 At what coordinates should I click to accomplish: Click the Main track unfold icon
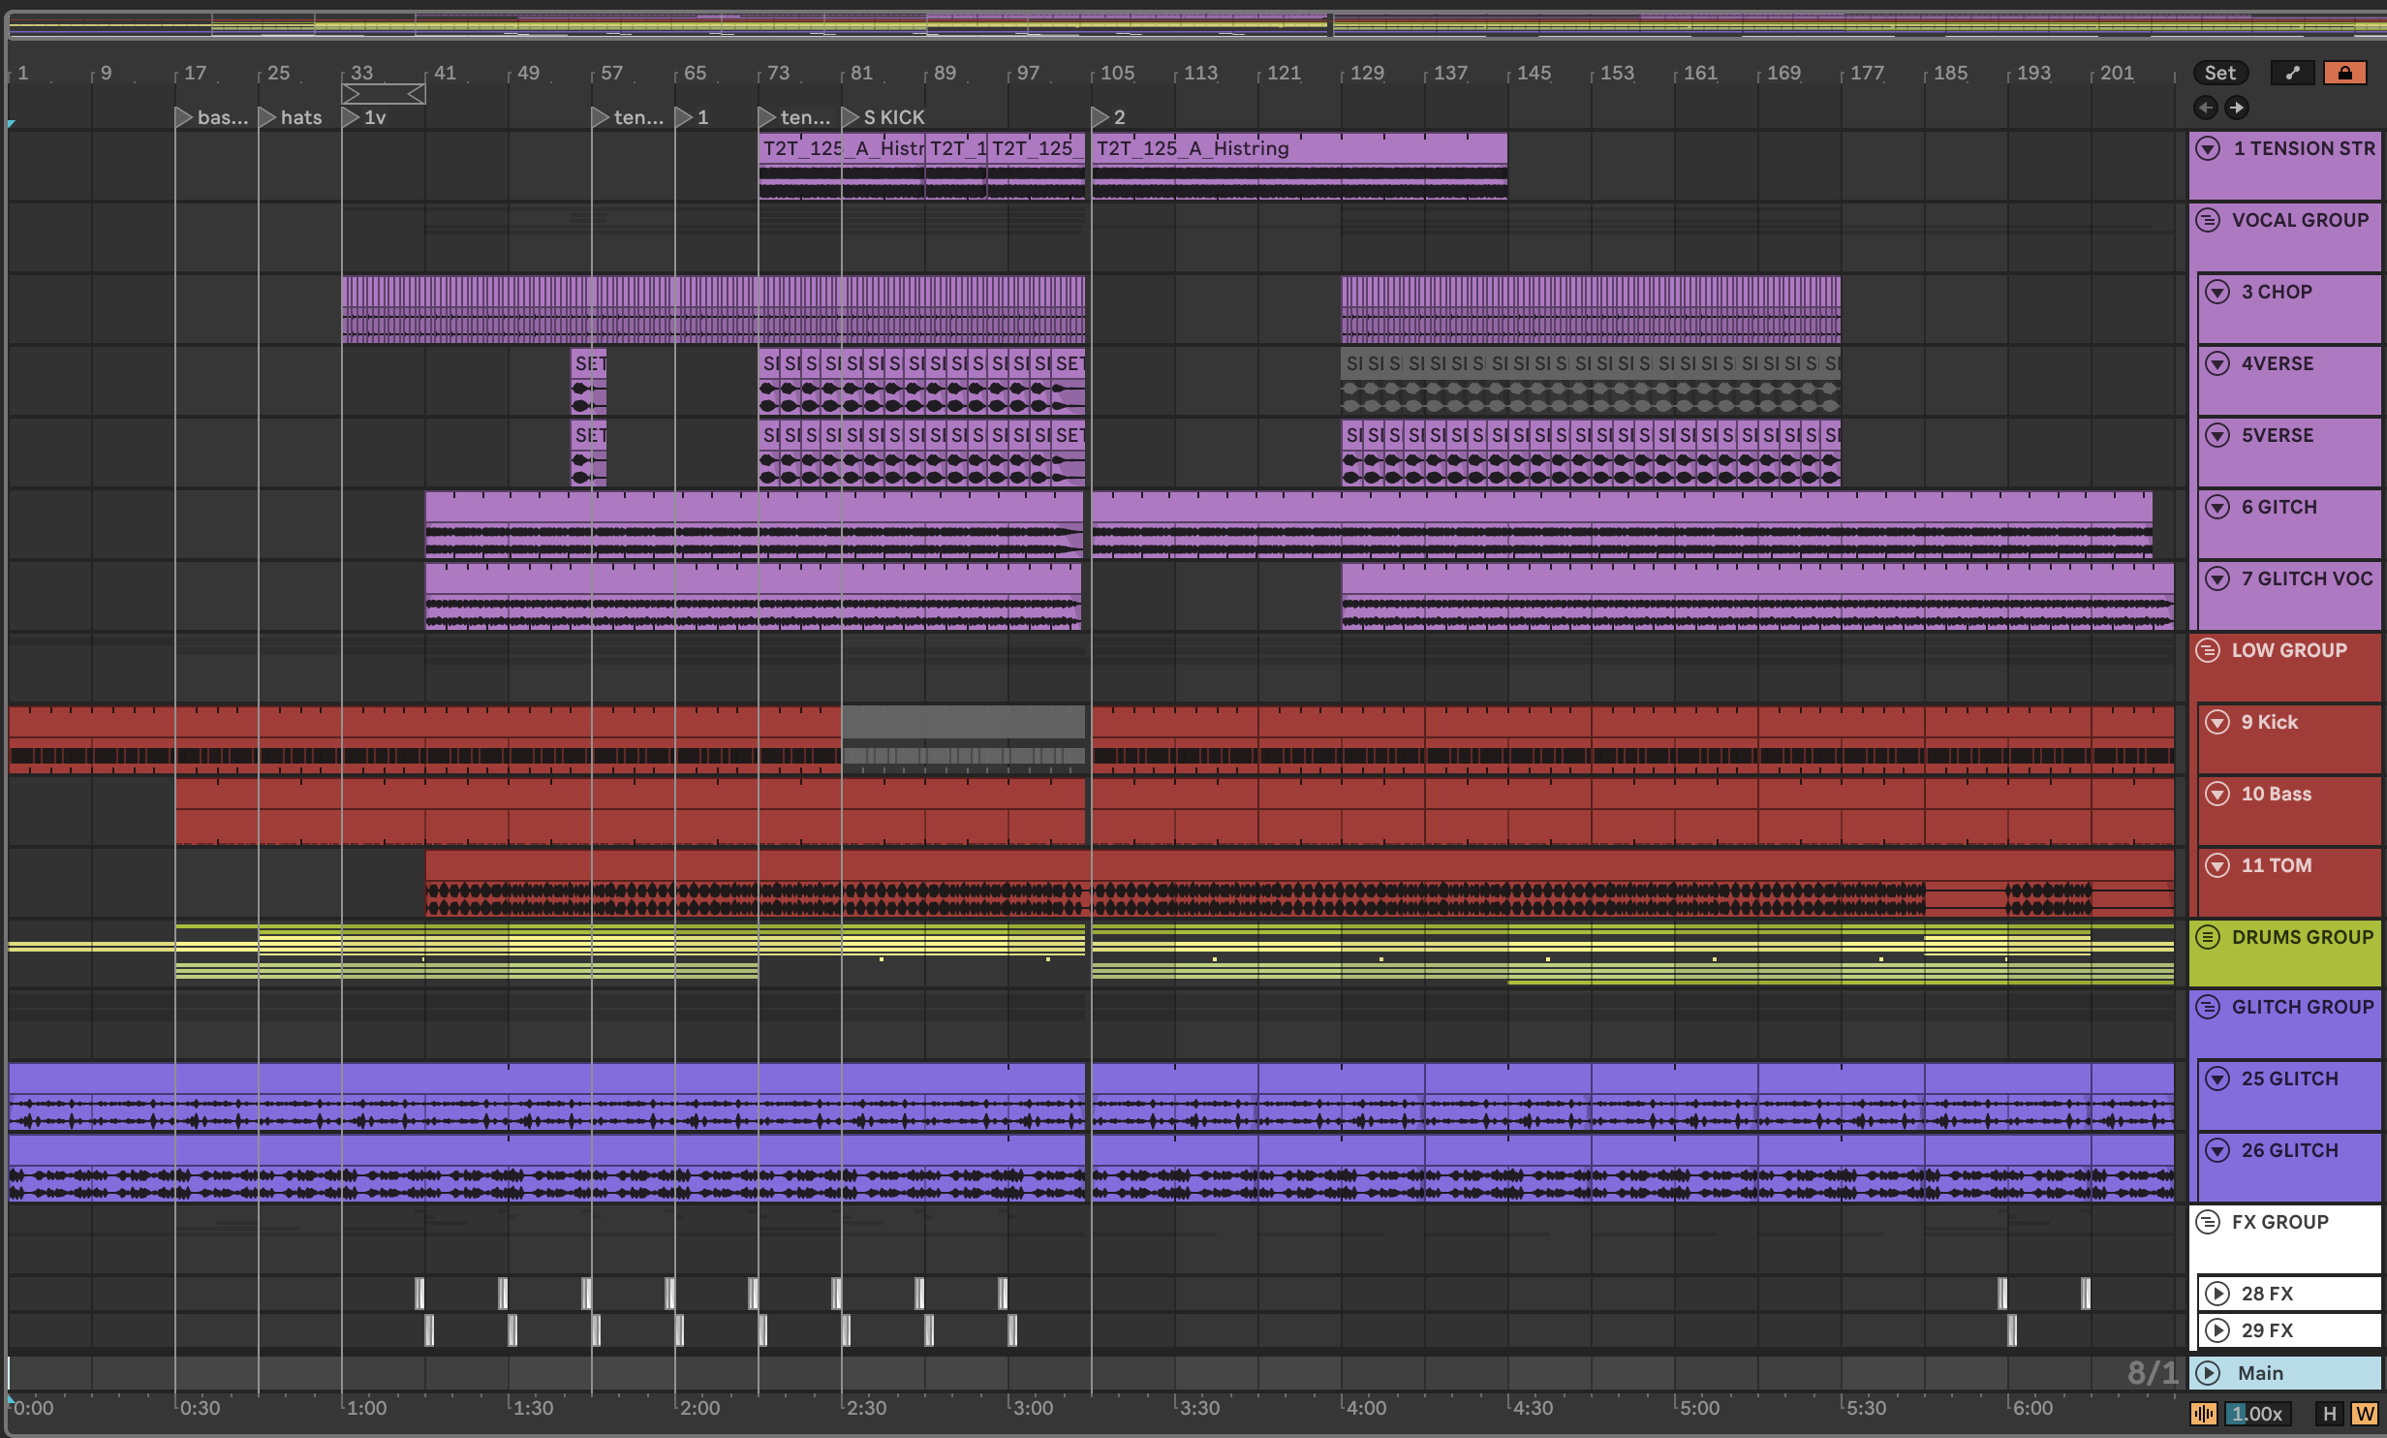pos(2208,1373)
